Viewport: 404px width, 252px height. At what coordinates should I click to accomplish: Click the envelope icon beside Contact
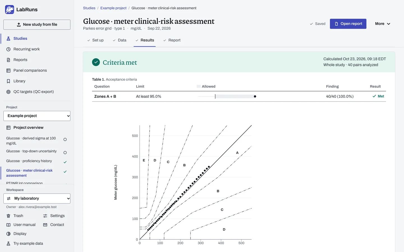45,225
